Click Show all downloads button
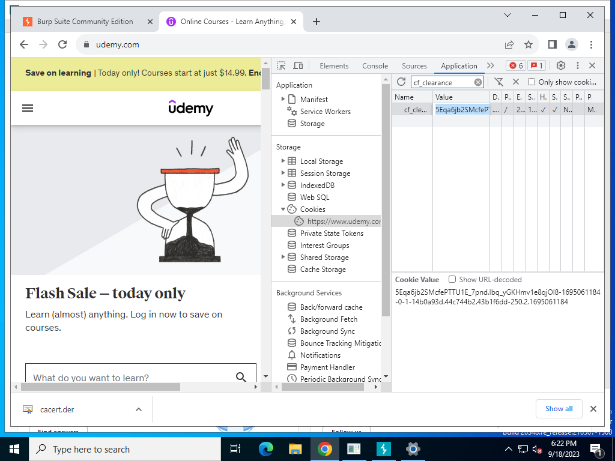 tap(559, 409)
